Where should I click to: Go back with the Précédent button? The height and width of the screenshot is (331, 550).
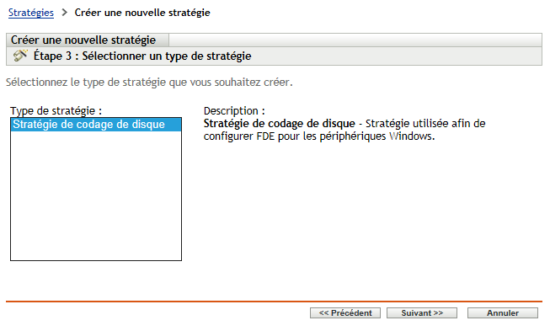pyautogui.click(x=345, y=313)
